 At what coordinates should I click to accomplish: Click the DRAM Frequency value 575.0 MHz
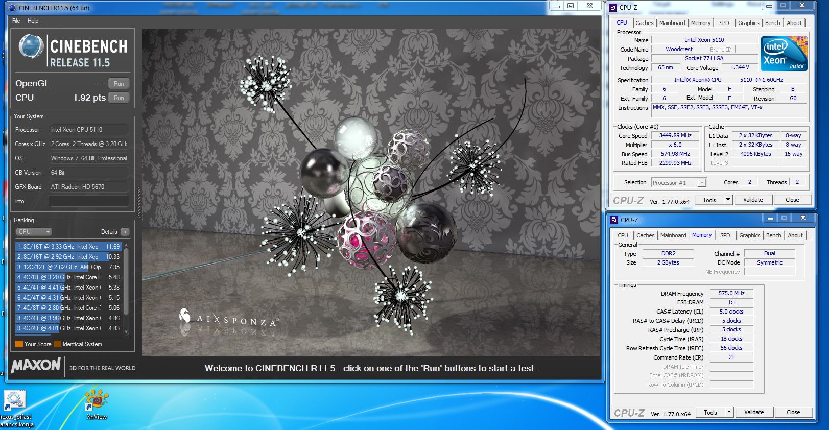[731, 294]
